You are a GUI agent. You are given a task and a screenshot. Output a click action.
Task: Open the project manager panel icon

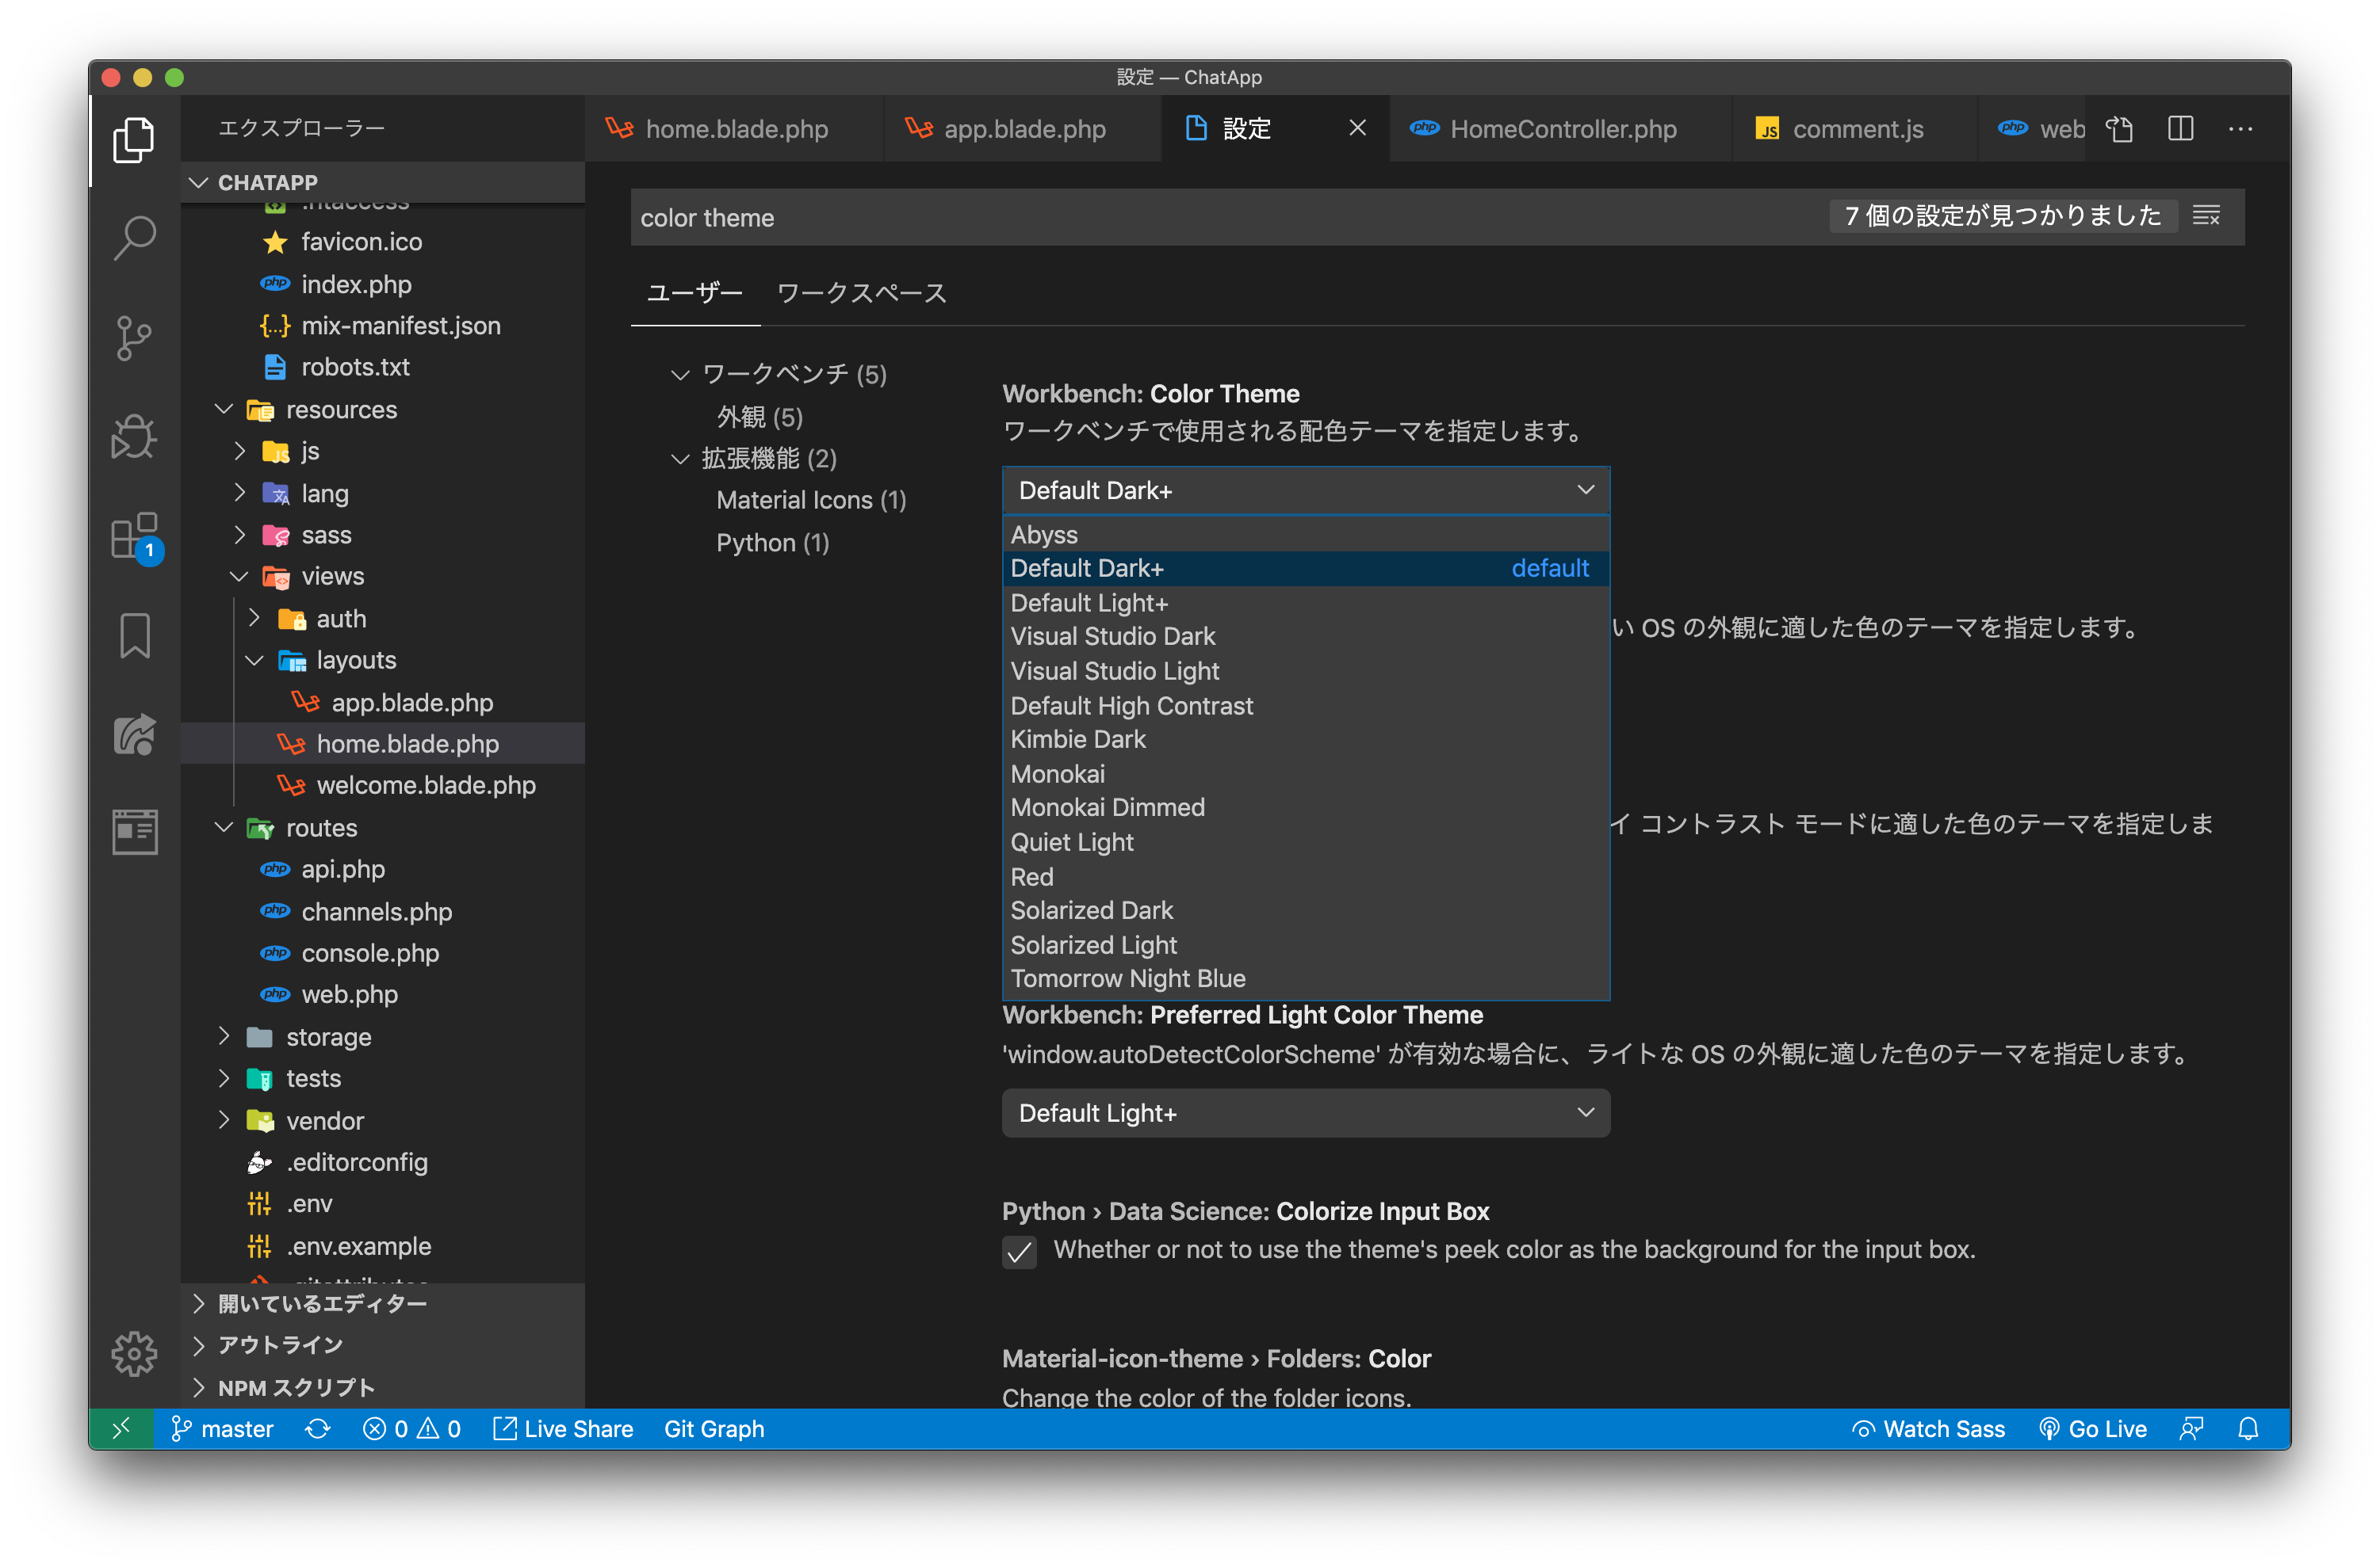(134, 832)
